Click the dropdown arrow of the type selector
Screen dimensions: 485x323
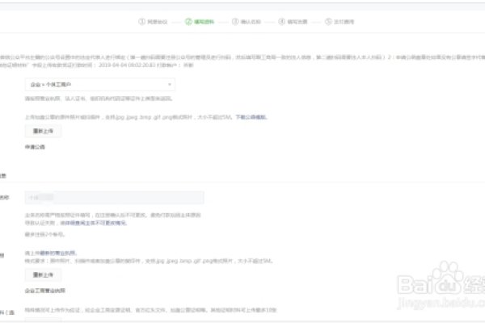point(170,84)
